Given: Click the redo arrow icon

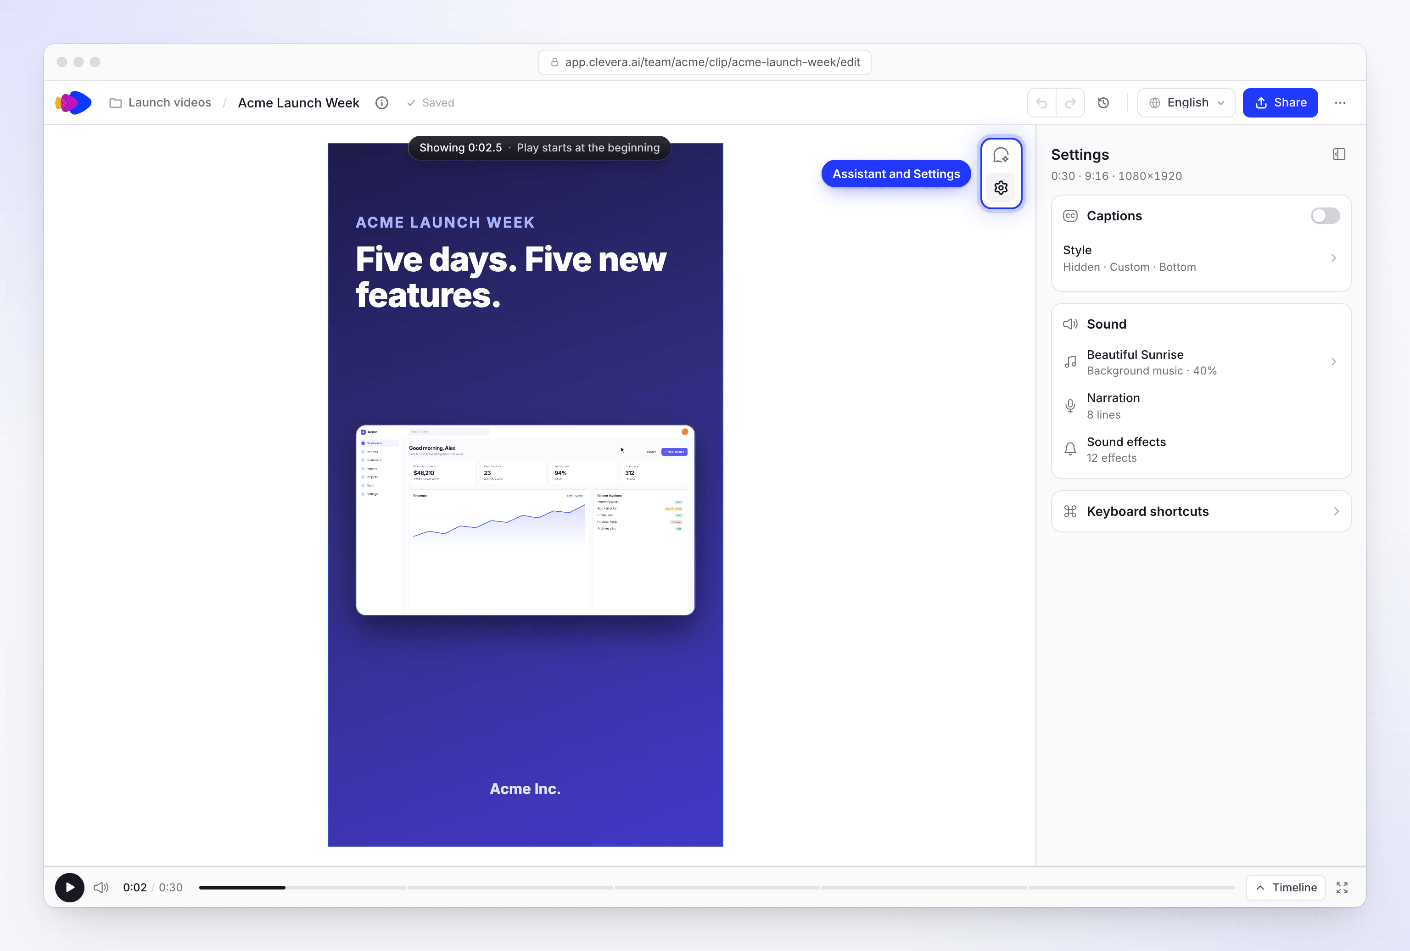Looking at the screenshot, I should [x=1070, y=102].
